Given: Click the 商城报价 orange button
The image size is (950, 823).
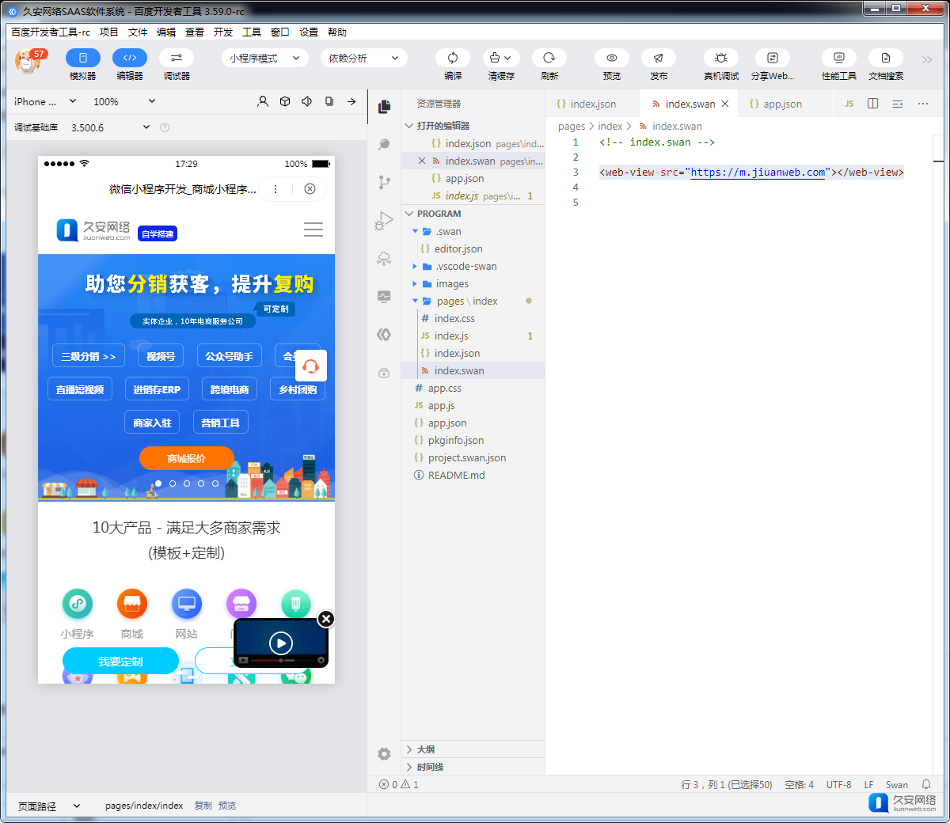Looking at the screenshot, I should pyautogui.click(x=187, y=458).
